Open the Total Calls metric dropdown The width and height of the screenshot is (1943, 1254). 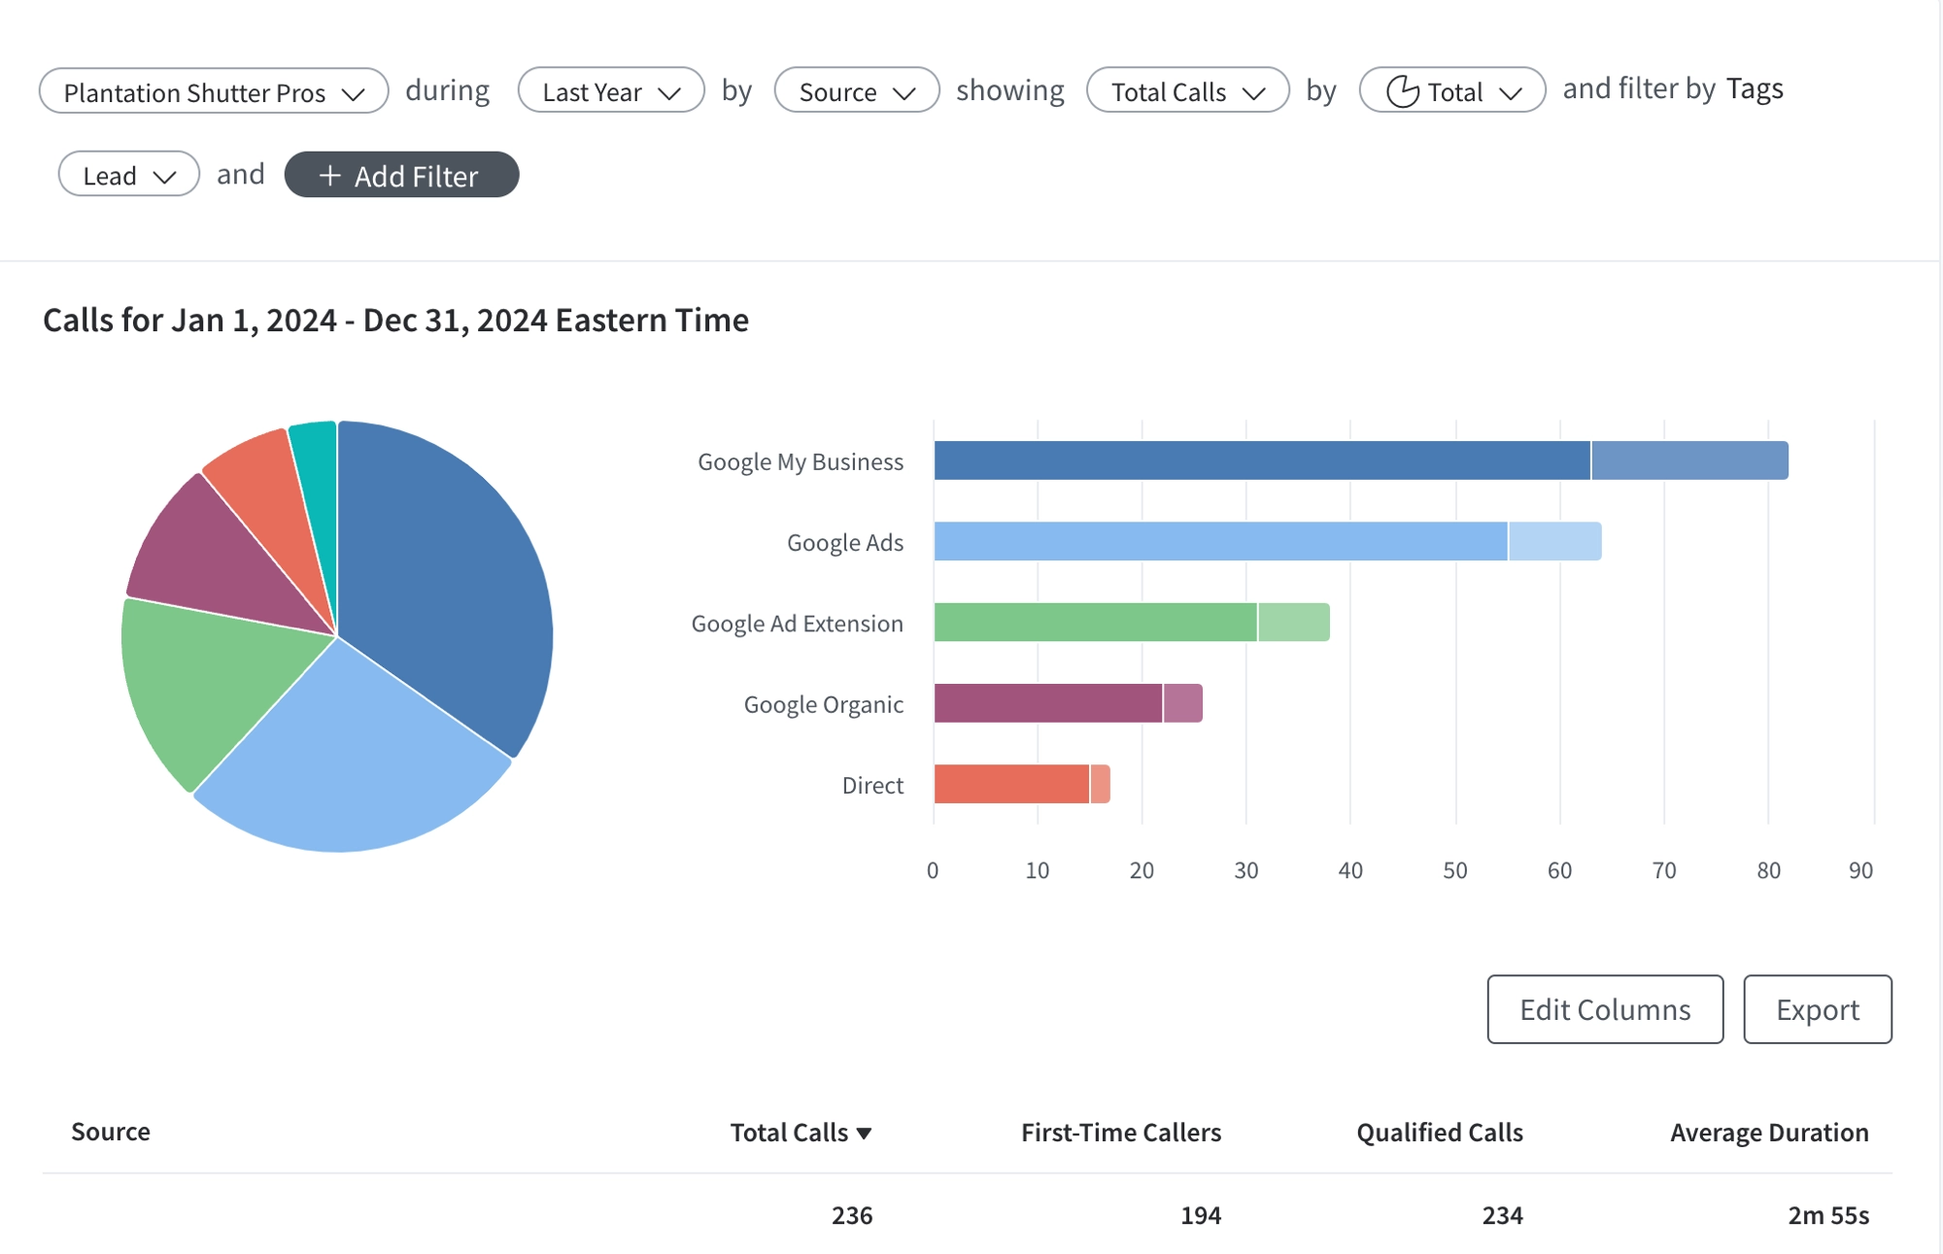click(x=1187, y=92)
